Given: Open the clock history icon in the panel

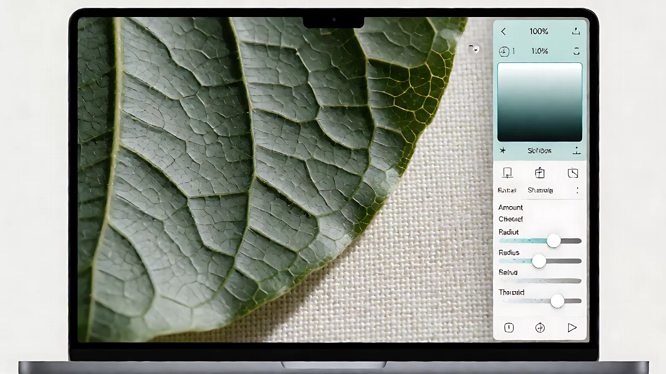Looking at the screenshot, I should tap(504, 51).
